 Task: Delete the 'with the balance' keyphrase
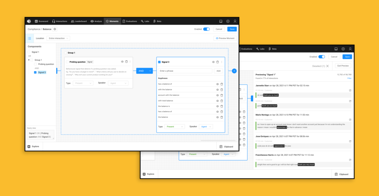coord(222,90)
